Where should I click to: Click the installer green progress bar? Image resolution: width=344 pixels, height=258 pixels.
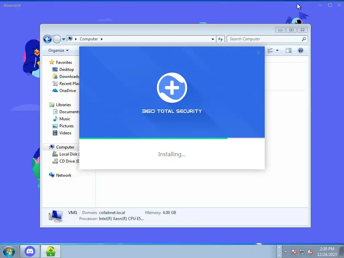tap(153, 138)
